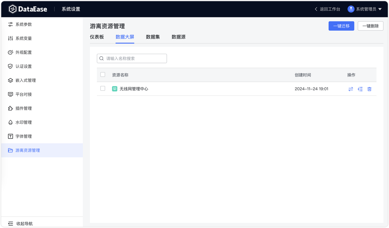Focus the 请输入名称搜索 search field
The width and height of the screenshot is (389, 228).
tap(132, 58)
